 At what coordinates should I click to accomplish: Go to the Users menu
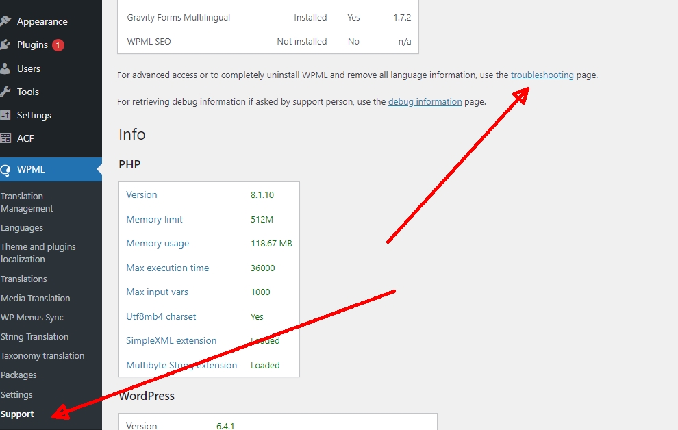[29, 68]
